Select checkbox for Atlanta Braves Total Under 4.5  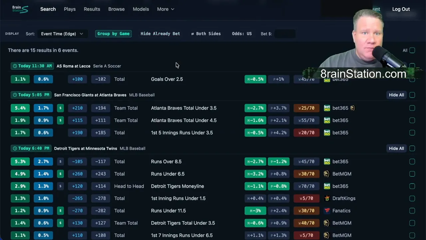click(412, 120)
